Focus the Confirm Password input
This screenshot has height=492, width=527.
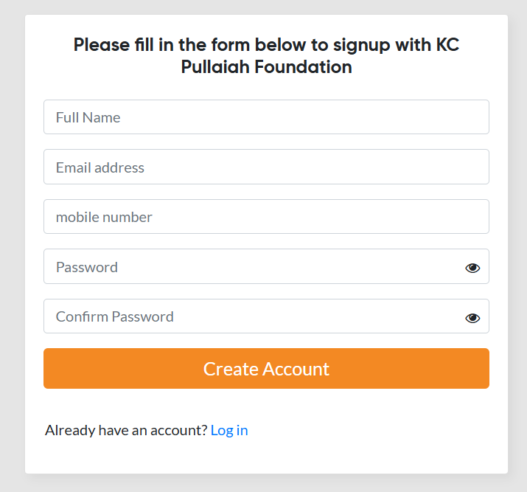pos(251,316)
